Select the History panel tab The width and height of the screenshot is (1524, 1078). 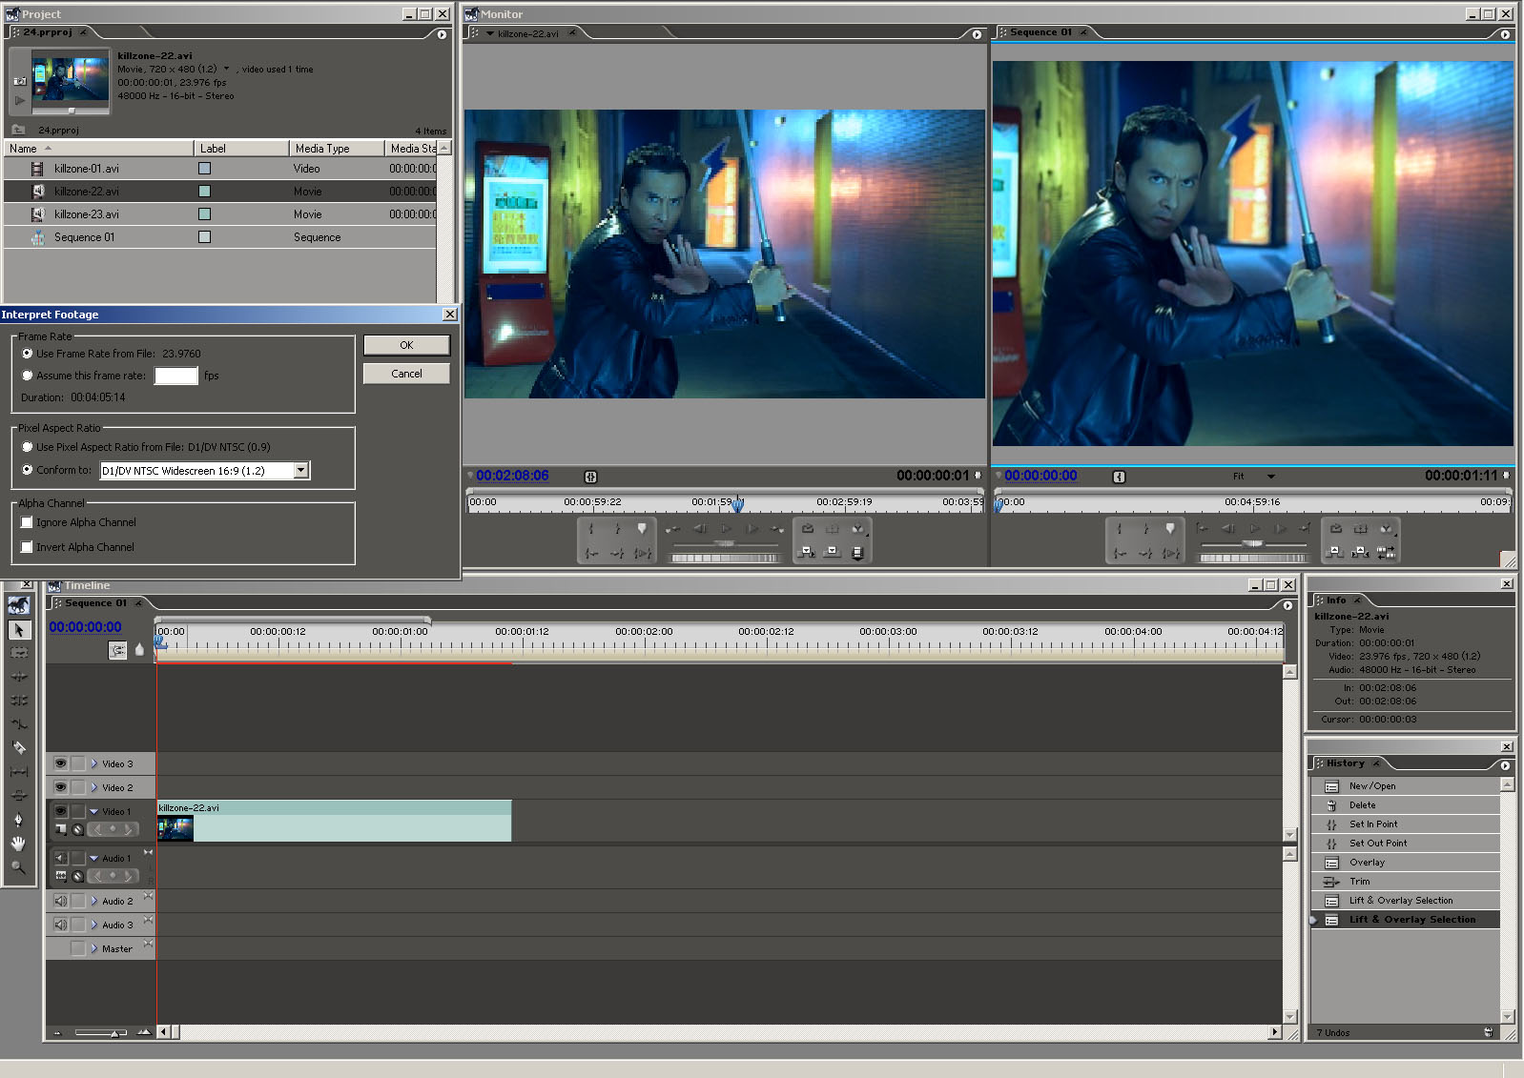coord(1346,763)
